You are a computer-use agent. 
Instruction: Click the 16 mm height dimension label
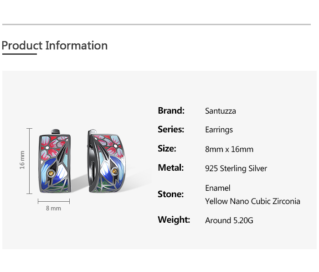pyautogui.click(x=22, y=160)
